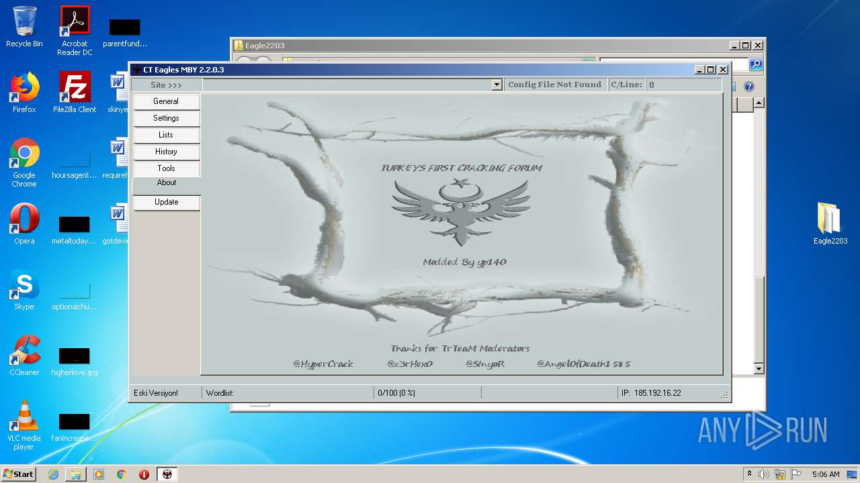Viewport: 860px width, 483px height.
Task: Click the Update button
Action: [166, 202]
